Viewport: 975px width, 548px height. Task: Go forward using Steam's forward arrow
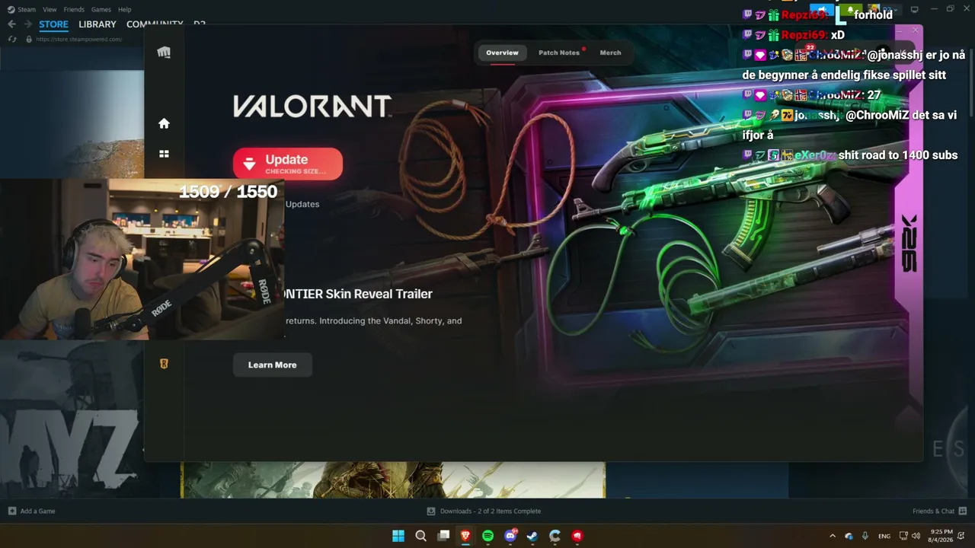(27, 24)
